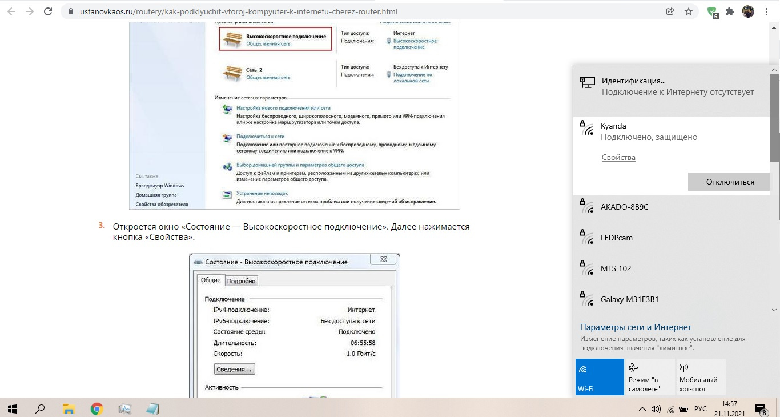Open the notebook app on taskbar
The width and height of the screenshot is (780, 417).
[x=152, y=409]
